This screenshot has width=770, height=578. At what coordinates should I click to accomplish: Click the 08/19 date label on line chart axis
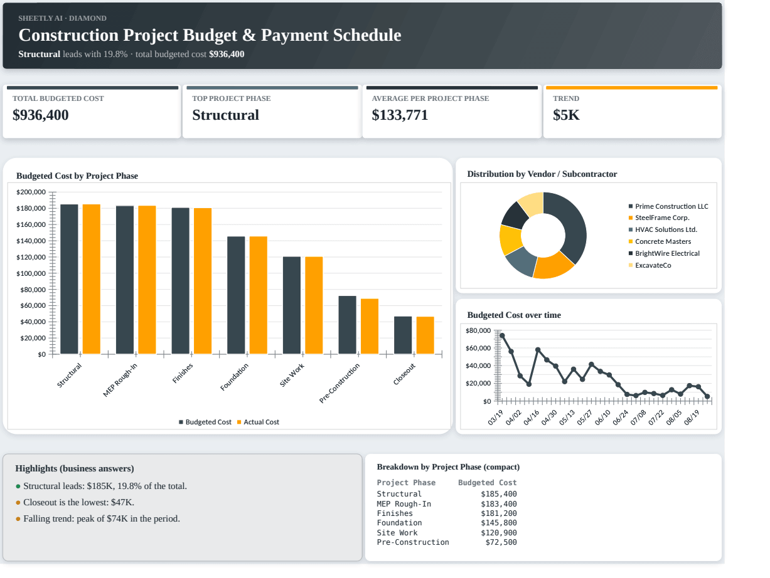coord(692,418)
